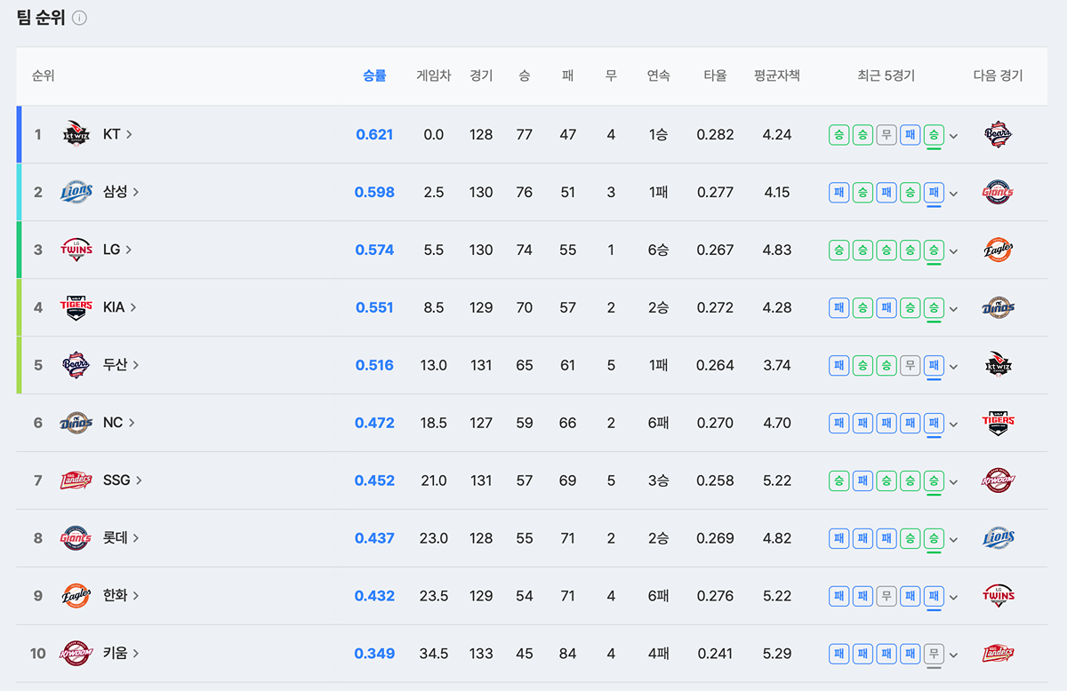1067x691 pixels.
Task: Expand KIA's recent 5 games chevron
Action: pyautogui.click(x=953, y=309)
